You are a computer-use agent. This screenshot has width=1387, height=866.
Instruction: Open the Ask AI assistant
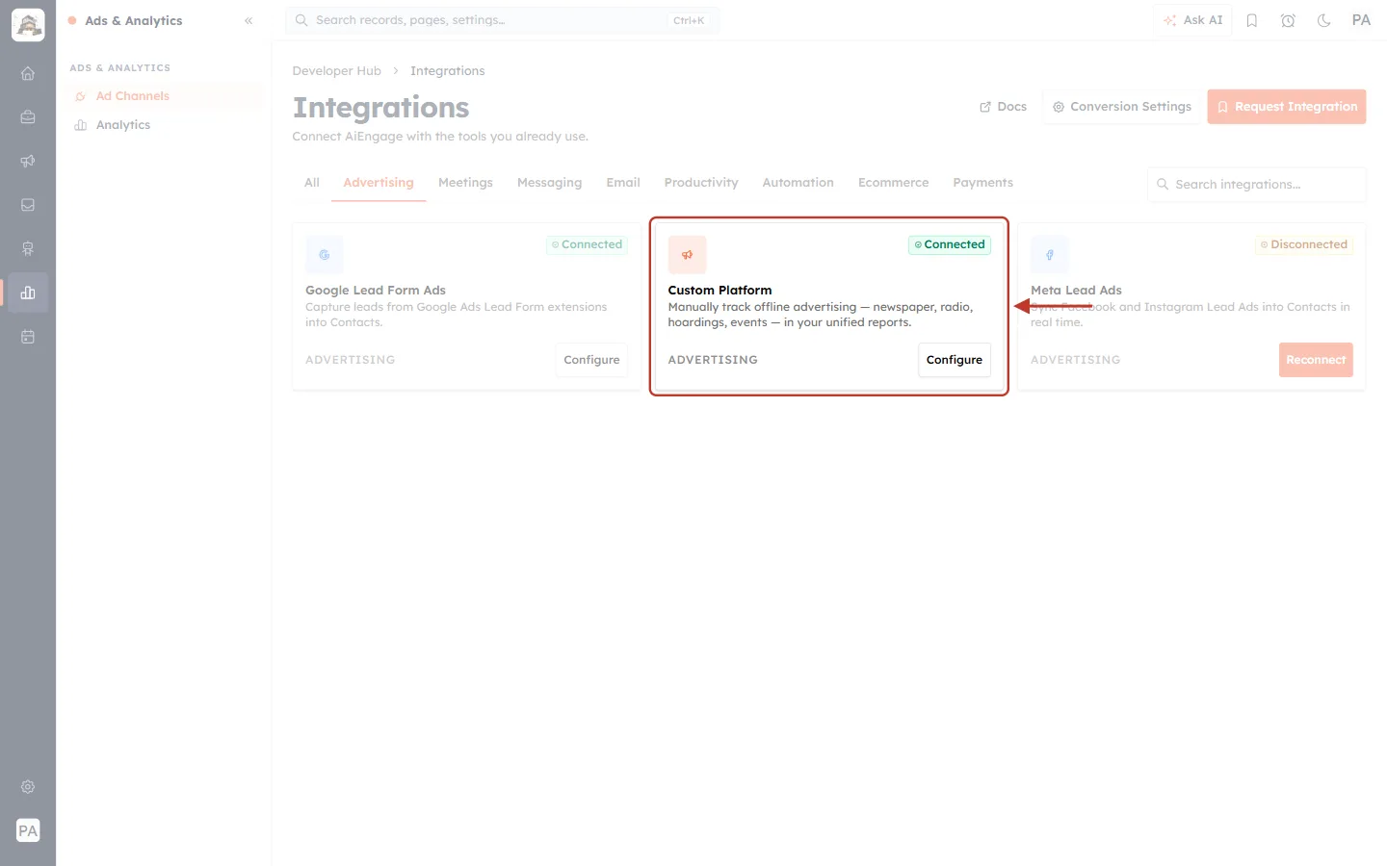(x=1192, y=20)
